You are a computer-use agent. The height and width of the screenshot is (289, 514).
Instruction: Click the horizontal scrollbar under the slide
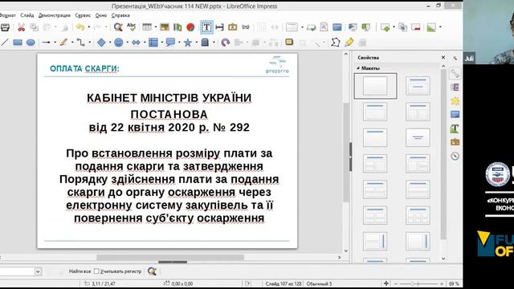pyautogui.click(x=170, y=258)
